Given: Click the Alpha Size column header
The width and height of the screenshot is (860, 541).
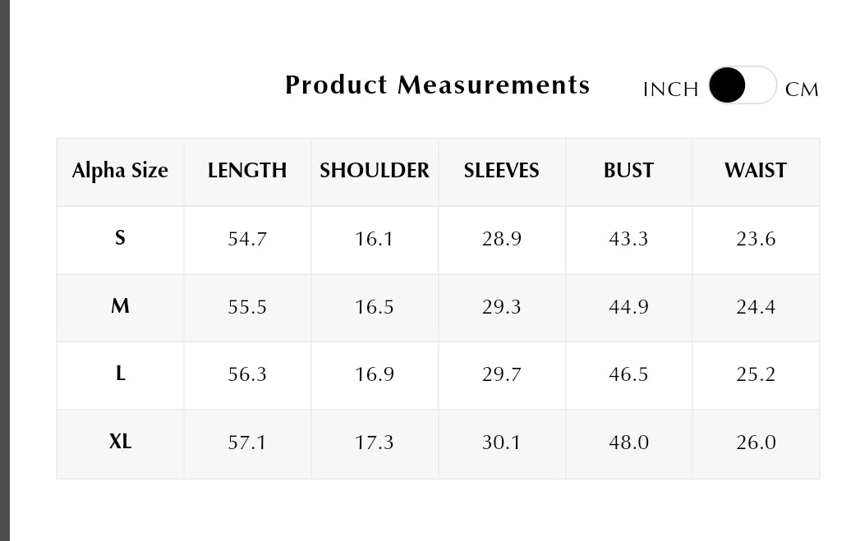Looking at the screenshot, I should [120, 171].
